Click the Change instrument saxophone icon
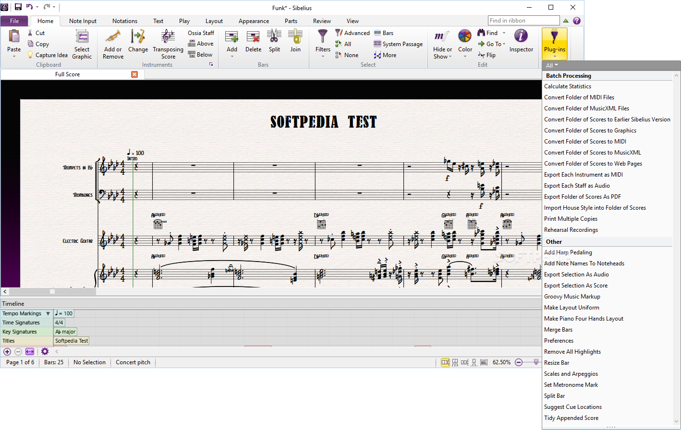681x430 pixels. pyautogui.click(x=138, y=36)
